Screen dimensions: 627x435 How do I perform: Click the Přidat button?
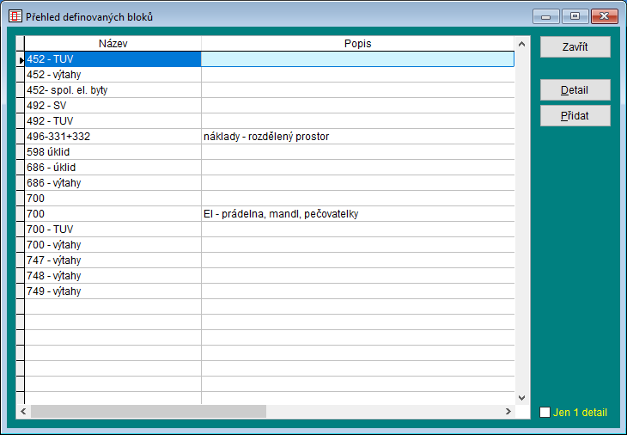(575, 115)
